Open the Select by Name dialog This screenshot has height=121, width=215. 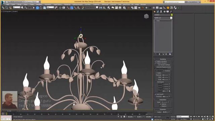(x=26, y=8)
